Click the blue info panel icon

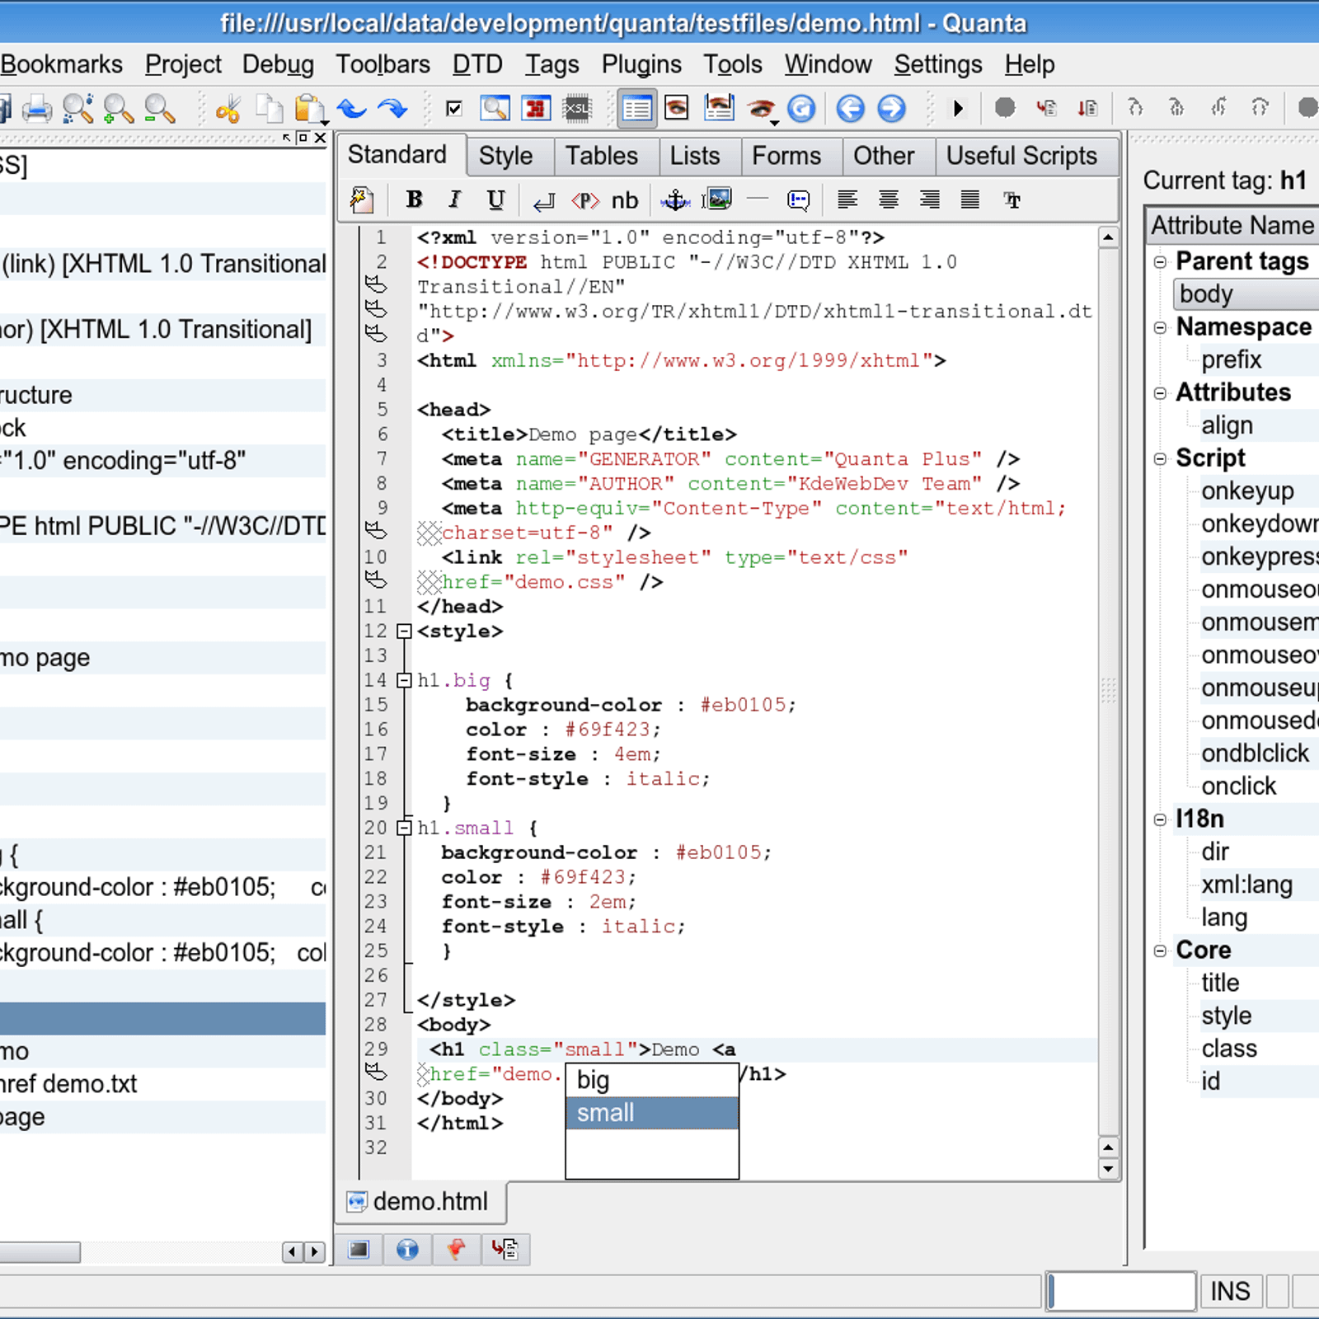click(x=407, y=1250)
